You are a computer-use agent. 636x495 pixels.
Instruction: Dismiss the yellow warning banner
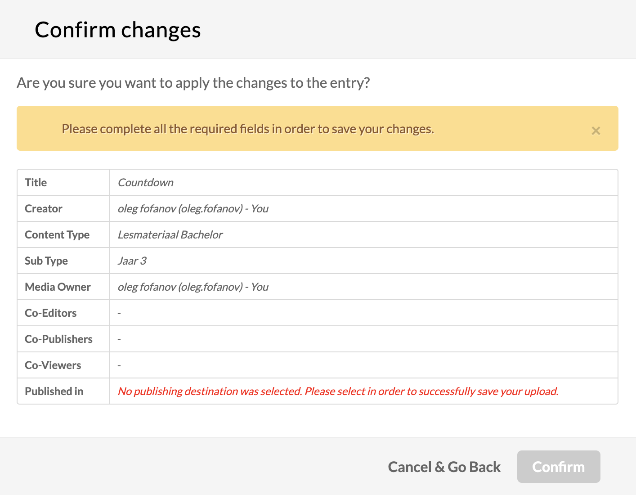click(596, 130)
